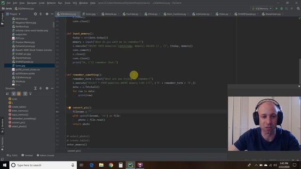This screenshot has height=169, width=301.
Task: Open Google Chrome from taskbar
Action: pyautogui.click(x=111, y=165)
